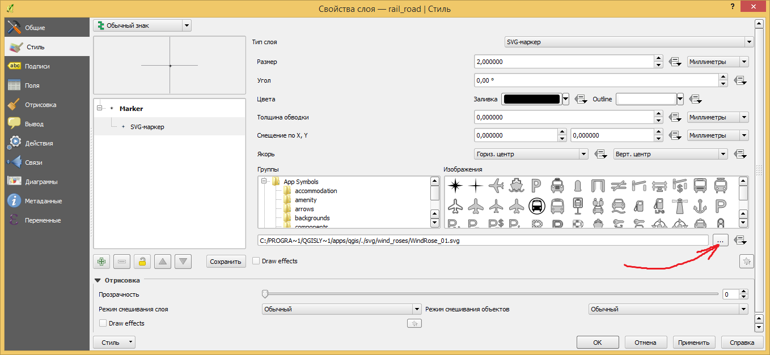This screenshot has height=355, width=770.
Task: Click the black Заливка color swatch
Action: point(531,99)
